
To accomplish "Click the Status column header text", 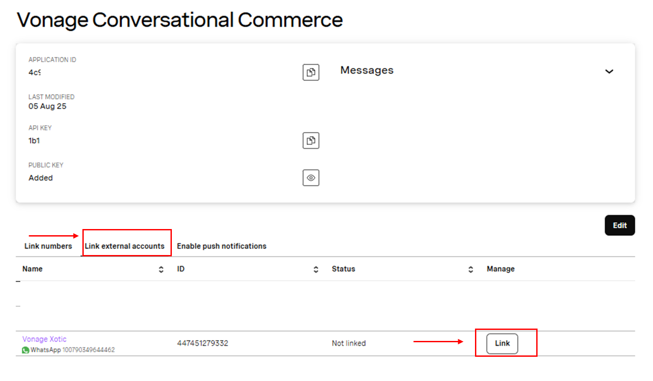I will pos(343,269).
